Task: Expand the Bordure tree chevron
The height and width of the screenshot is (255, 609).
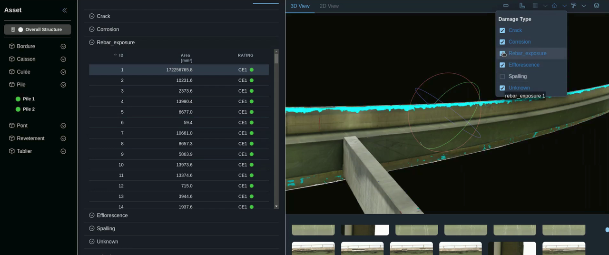Action: tap(63, 47)
